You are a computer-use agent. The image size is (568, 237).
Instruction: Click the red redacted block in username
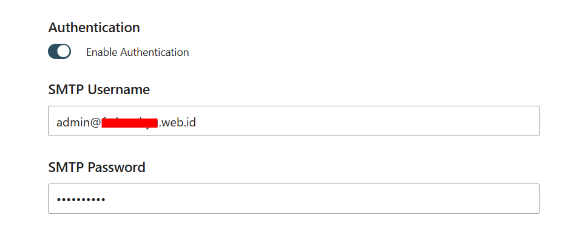129,123
